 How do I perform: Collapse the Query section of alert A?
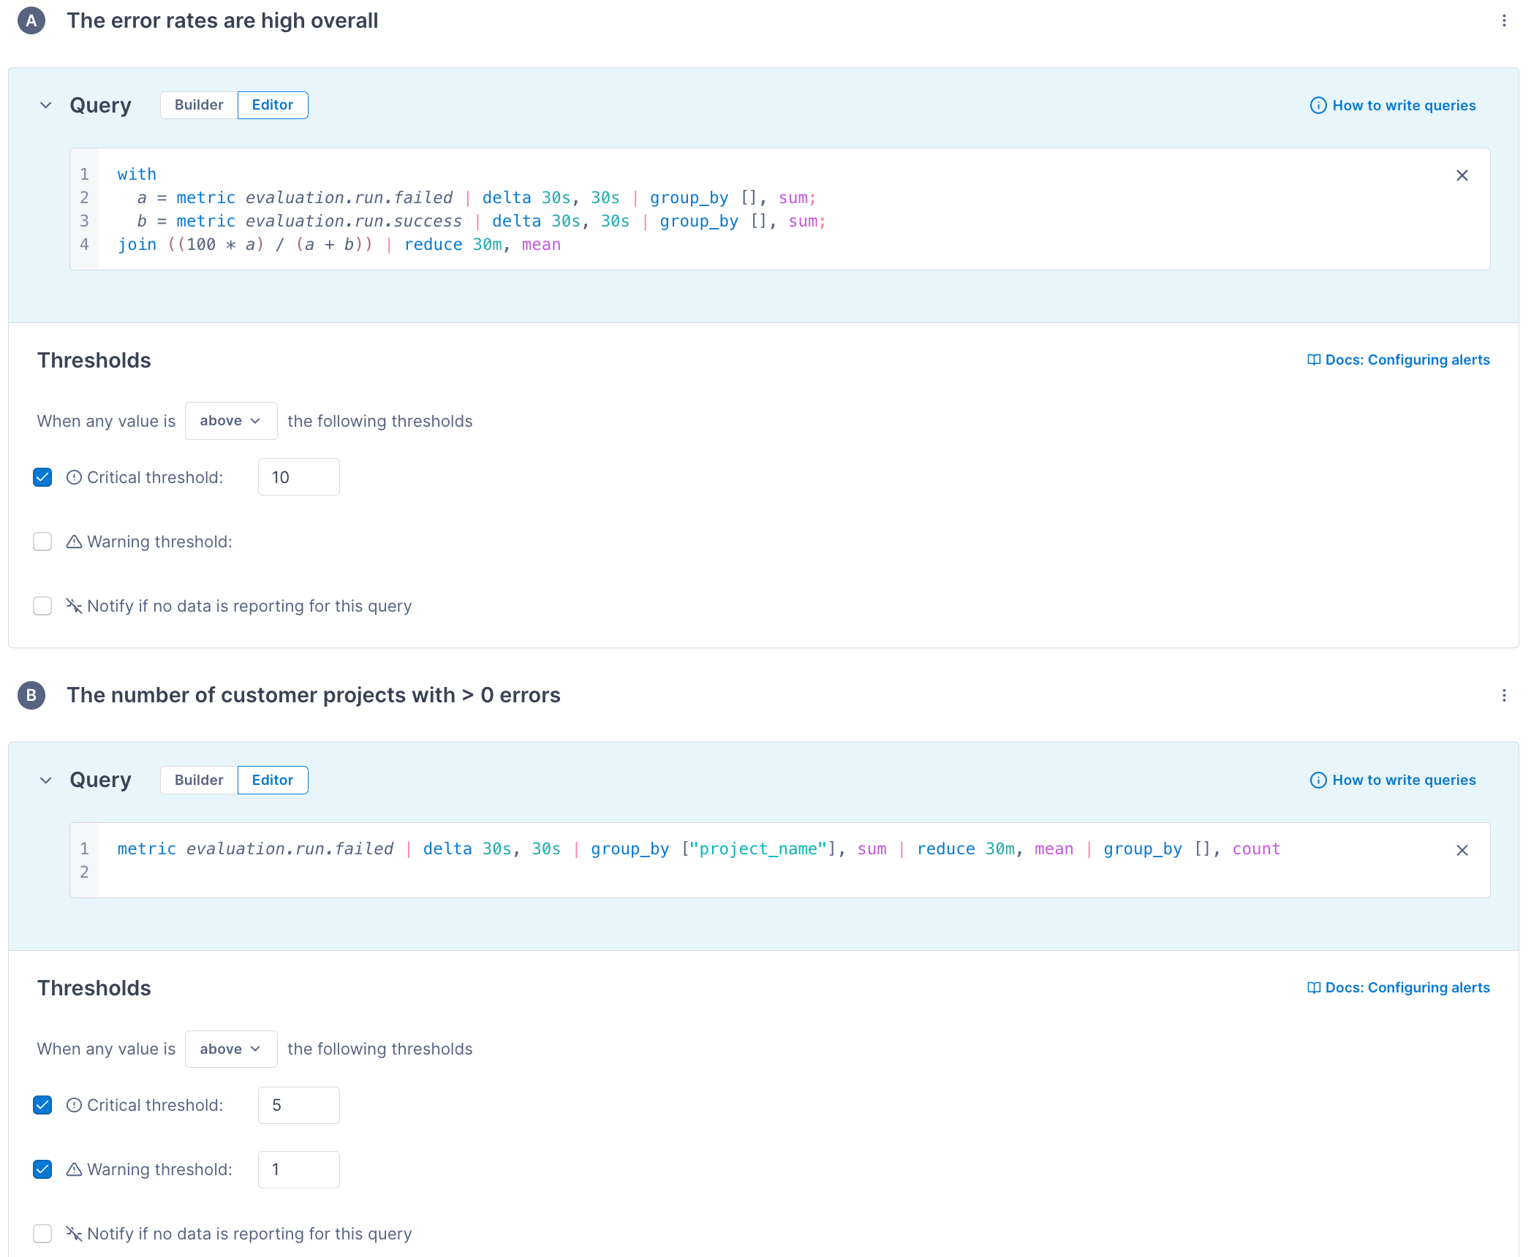pos(45,105)
